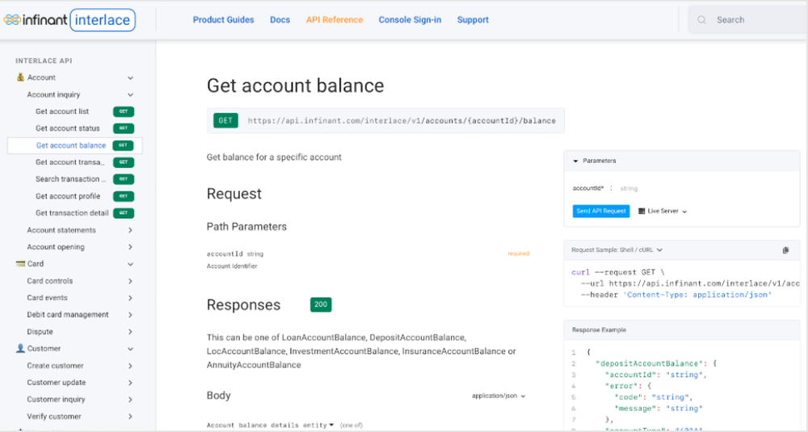The image size is (808, 432).
Task: Click the orange 'required' label
Action: [519, 254]
